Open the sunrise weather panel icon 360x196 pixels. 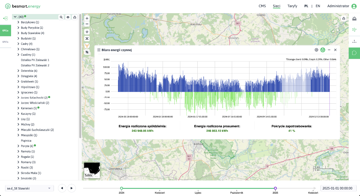pos(354,19)
